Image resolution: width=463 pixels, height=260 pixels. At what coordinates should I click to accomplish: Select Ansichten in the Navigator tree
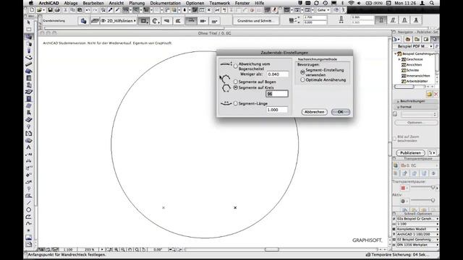click(414, 65)
